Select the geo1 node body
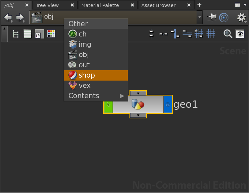Screen dimensions: 249x193 click(x=138, y=104)
